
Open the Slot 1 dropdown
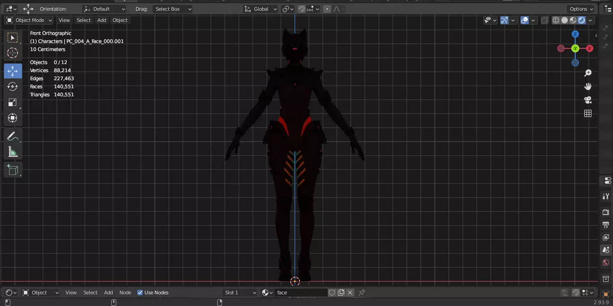point(240,293)
